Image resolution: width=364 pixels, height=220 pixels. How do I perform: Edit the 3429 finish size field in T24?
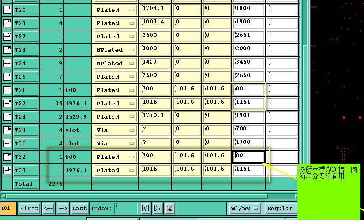155,63
